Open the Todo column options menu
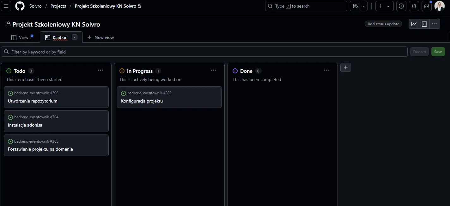This screenshot has height=206, width=450. [100, 70]
